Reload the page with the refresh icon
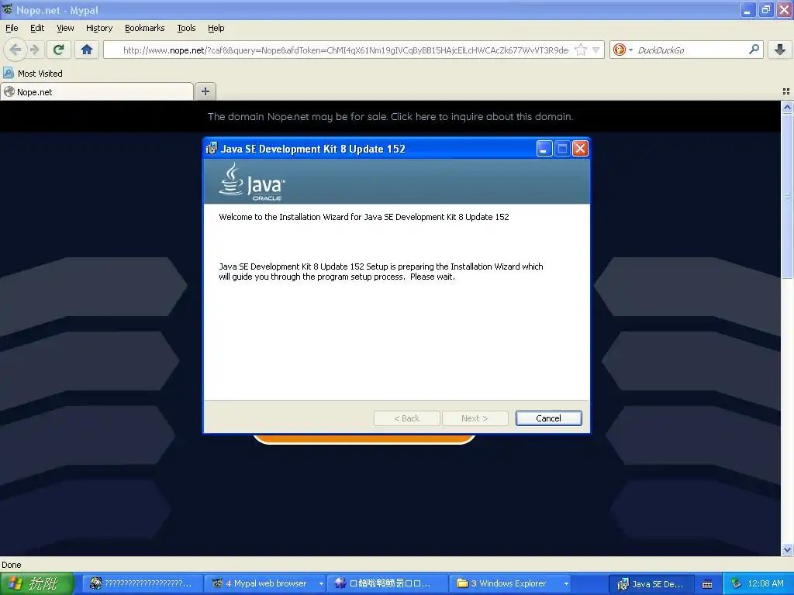This screenshot has width=794, height=595. point(58,50)
